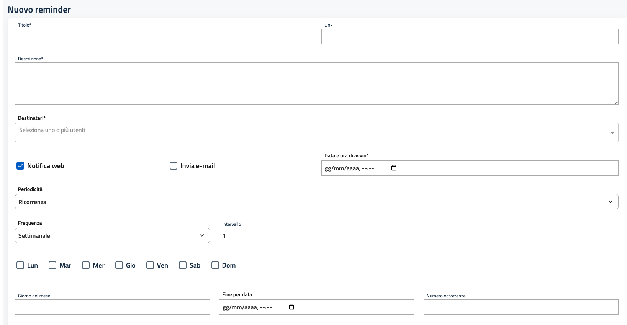Tick the Mer weekday checkbox

click(86, 265)
